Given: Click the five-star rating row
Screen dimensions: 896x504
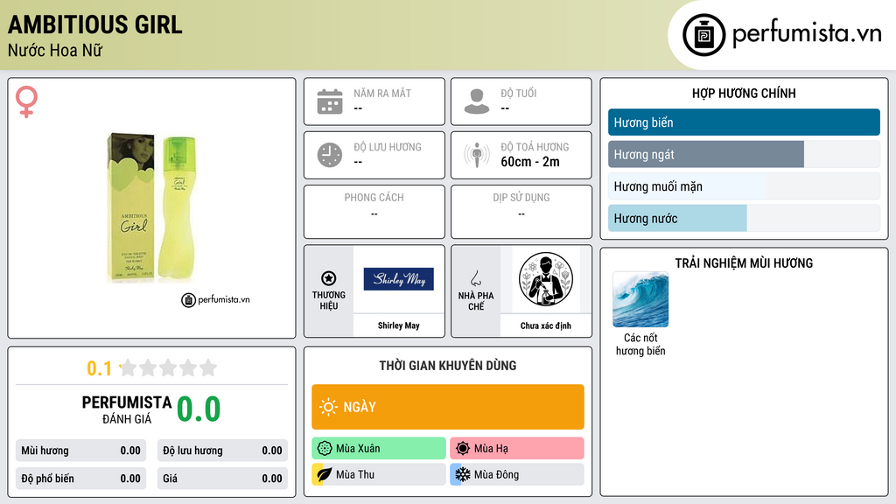Looking at the screenshot, I should pyautogui.click(x=168, y=367).
